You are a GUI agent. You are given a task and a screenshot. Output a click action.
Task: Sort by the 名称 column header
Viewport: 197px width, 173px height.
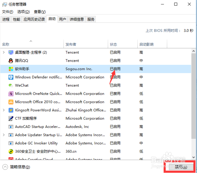point(32,44)
